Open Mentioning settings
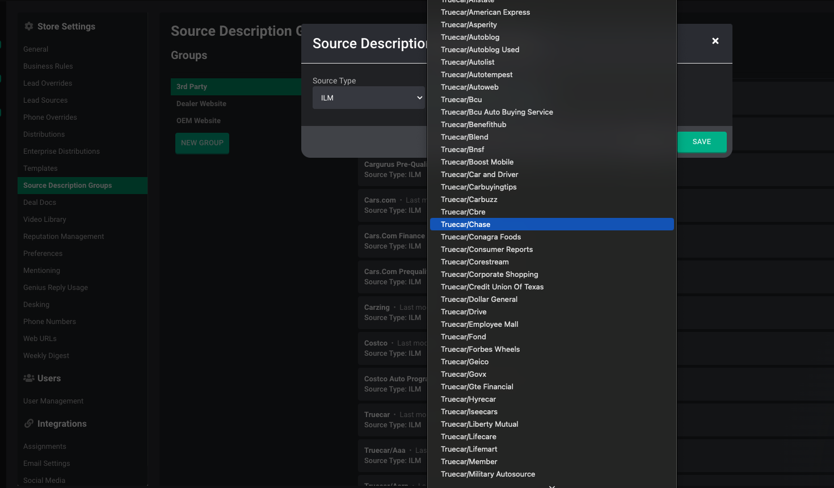Screen dimensions: 834x488 coord(41,271)
